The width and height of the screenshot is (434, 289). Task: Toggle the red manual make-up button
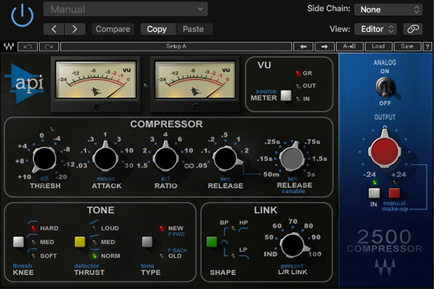pos(394,194)
